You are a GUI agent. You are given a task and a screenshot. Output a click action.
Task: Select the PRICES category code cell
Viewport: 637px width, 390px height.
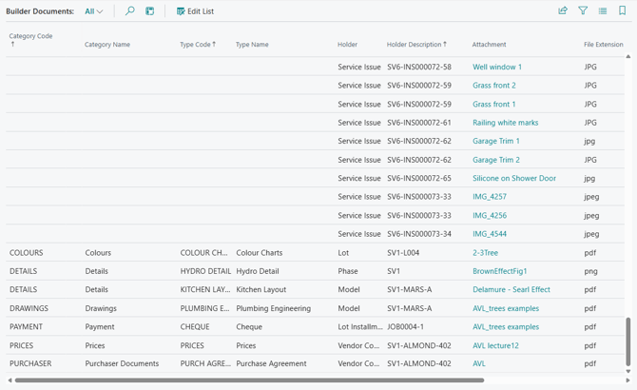[x=22, y=345]
